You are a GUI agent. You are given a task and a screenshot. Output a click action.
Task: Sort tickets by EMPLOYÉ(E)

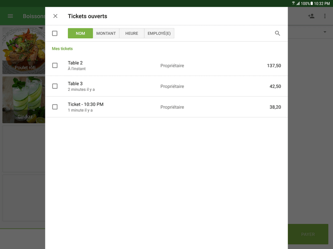pos(160,33)
